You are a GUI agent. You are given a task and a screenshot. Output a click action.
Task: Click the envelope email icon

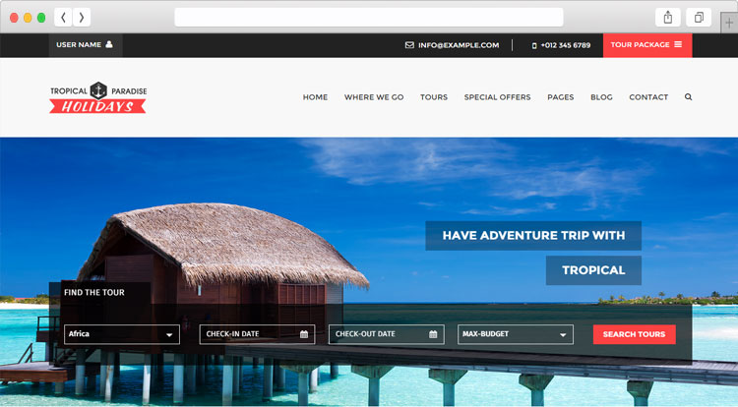coord(409,45)
